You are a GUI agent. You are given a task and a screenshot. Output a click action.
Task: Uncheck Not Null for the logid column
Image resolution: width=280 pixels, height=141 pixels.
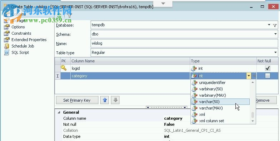[268, 68]
